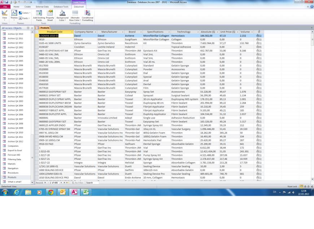Open Export to Excel object

pos(15,150)
